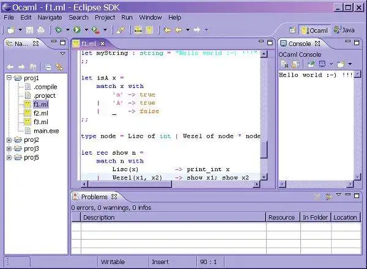
Task: Open Display Selected Console dropdown arrow
Action: tap(331, 64)
